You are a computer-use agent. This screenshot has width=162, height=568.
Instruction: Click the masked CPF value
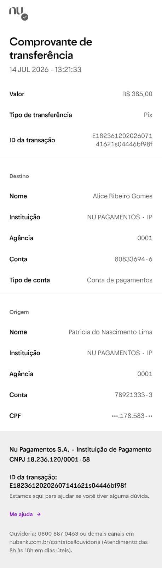coord(132,416)
